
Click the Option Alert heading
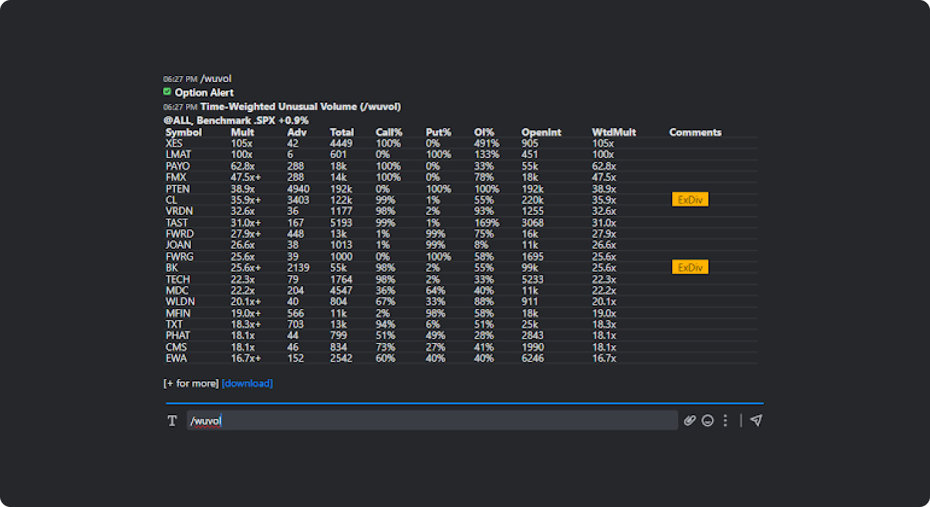point(204,92)
